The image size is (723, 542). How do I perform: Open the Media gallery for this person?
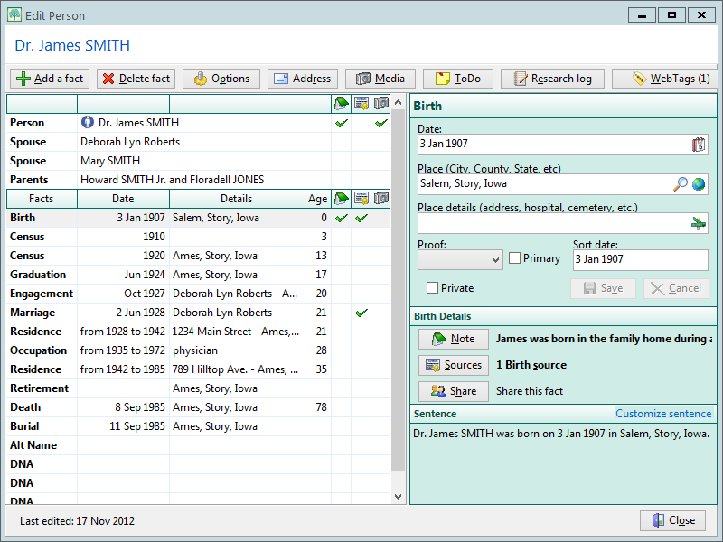(380, 79)
